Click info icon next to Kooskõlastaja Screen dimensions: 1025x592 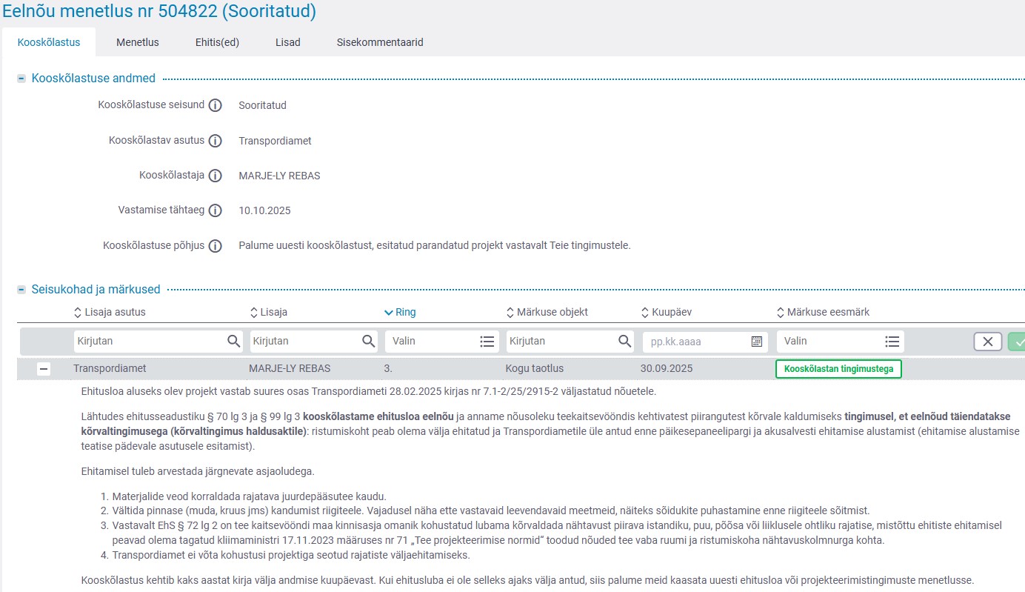tap(216, 176)
